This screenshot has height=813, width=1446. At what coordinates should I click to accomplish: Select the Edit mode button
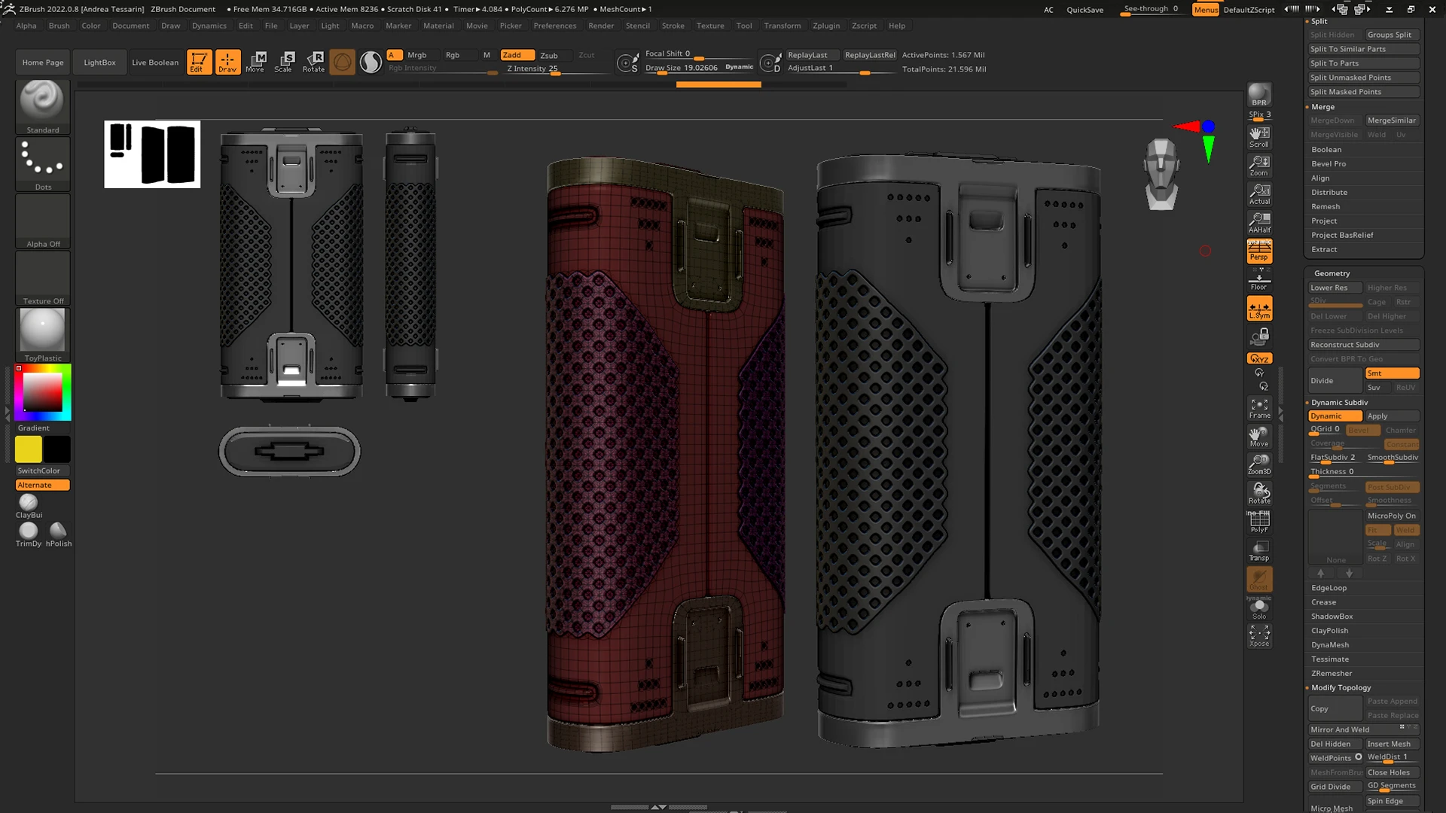(x=199, y=62)
